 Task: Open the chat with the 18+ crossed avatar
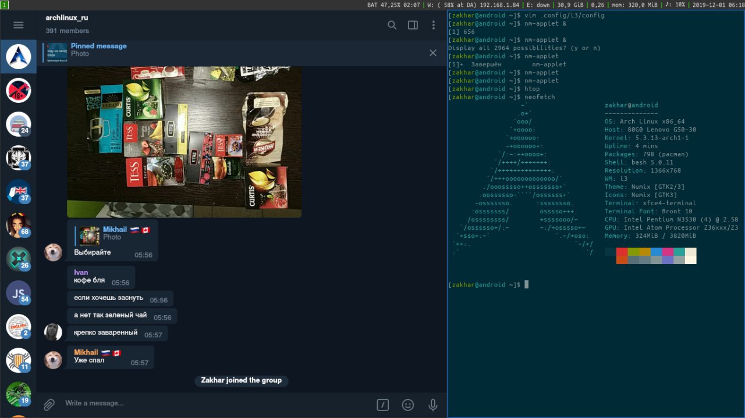click(18, 90)
